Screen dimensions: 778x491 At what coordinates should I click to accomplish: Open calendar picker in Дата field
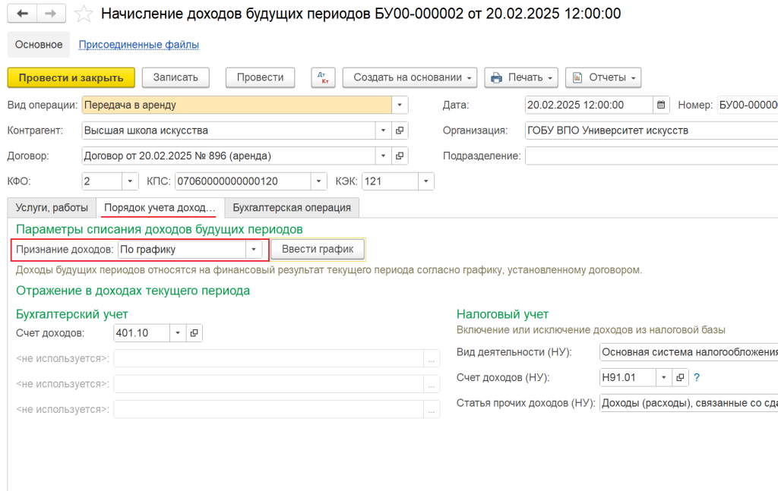tap(661, 105)
